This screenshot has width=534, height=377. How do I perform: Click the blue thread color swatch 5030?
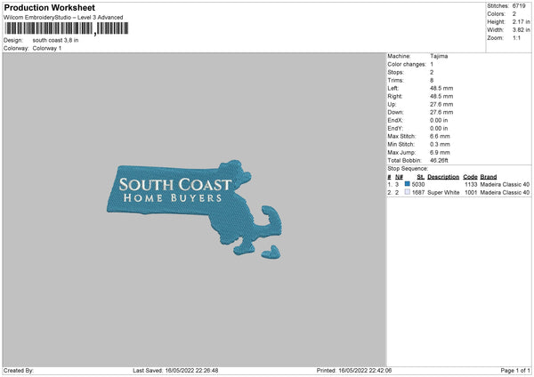click(407, 184)
